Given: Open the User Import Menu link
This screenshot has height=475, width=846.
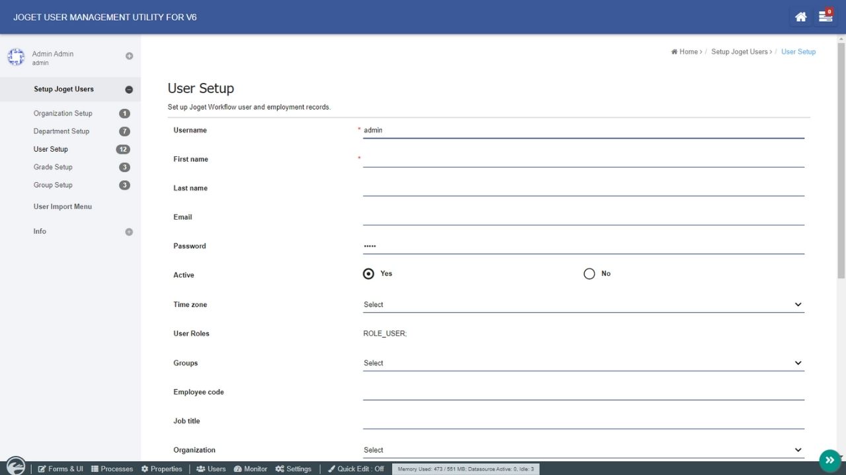Looking at the screenshot, I should click(63, 207).
